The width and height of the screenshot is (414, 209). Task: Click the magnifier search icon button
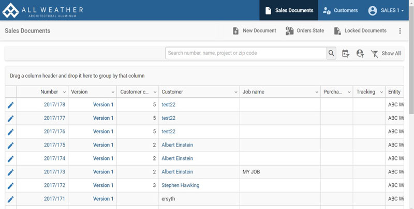331,53
